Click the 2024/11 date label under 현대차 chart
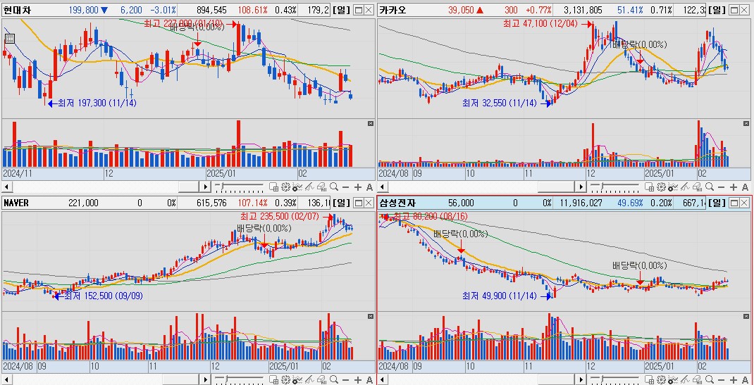This screenshot has width=754, height=385. click(x=17, y=173)
